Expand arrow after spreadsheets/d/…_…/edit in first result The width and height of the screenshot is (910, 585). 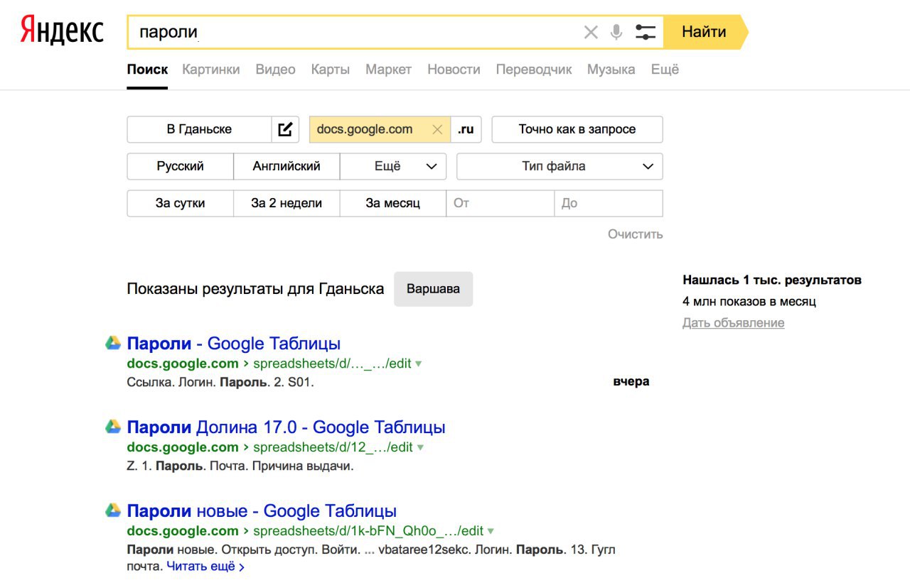tap(419, 363)
